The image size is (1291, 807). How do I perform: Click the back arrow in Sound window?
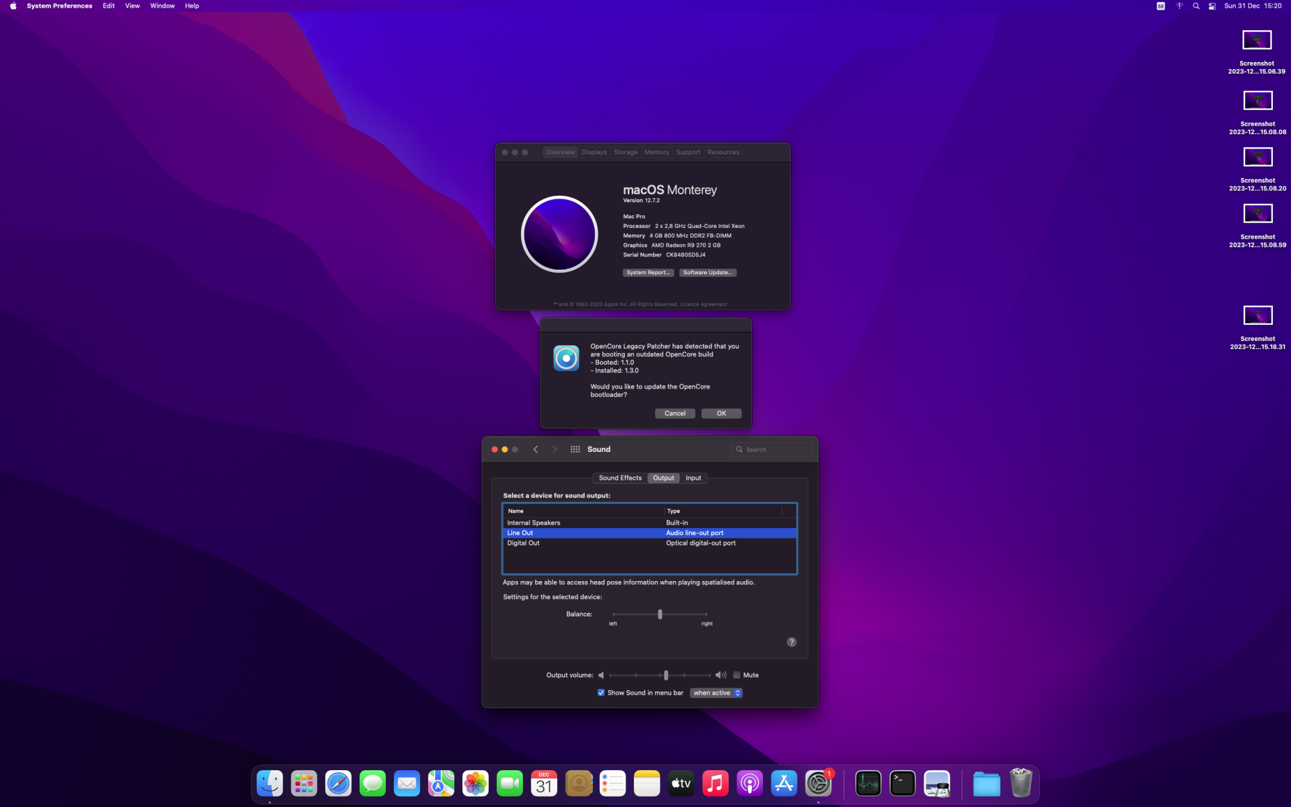tap(535, 449)
